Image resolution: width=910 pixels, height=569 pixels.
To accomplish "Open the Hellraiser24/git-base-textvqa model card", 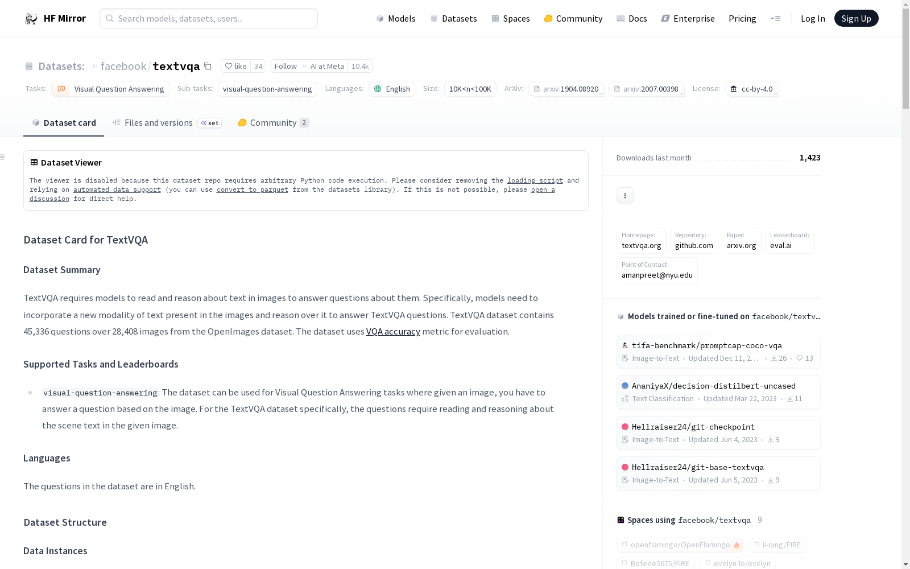I will tap(718, 473).
